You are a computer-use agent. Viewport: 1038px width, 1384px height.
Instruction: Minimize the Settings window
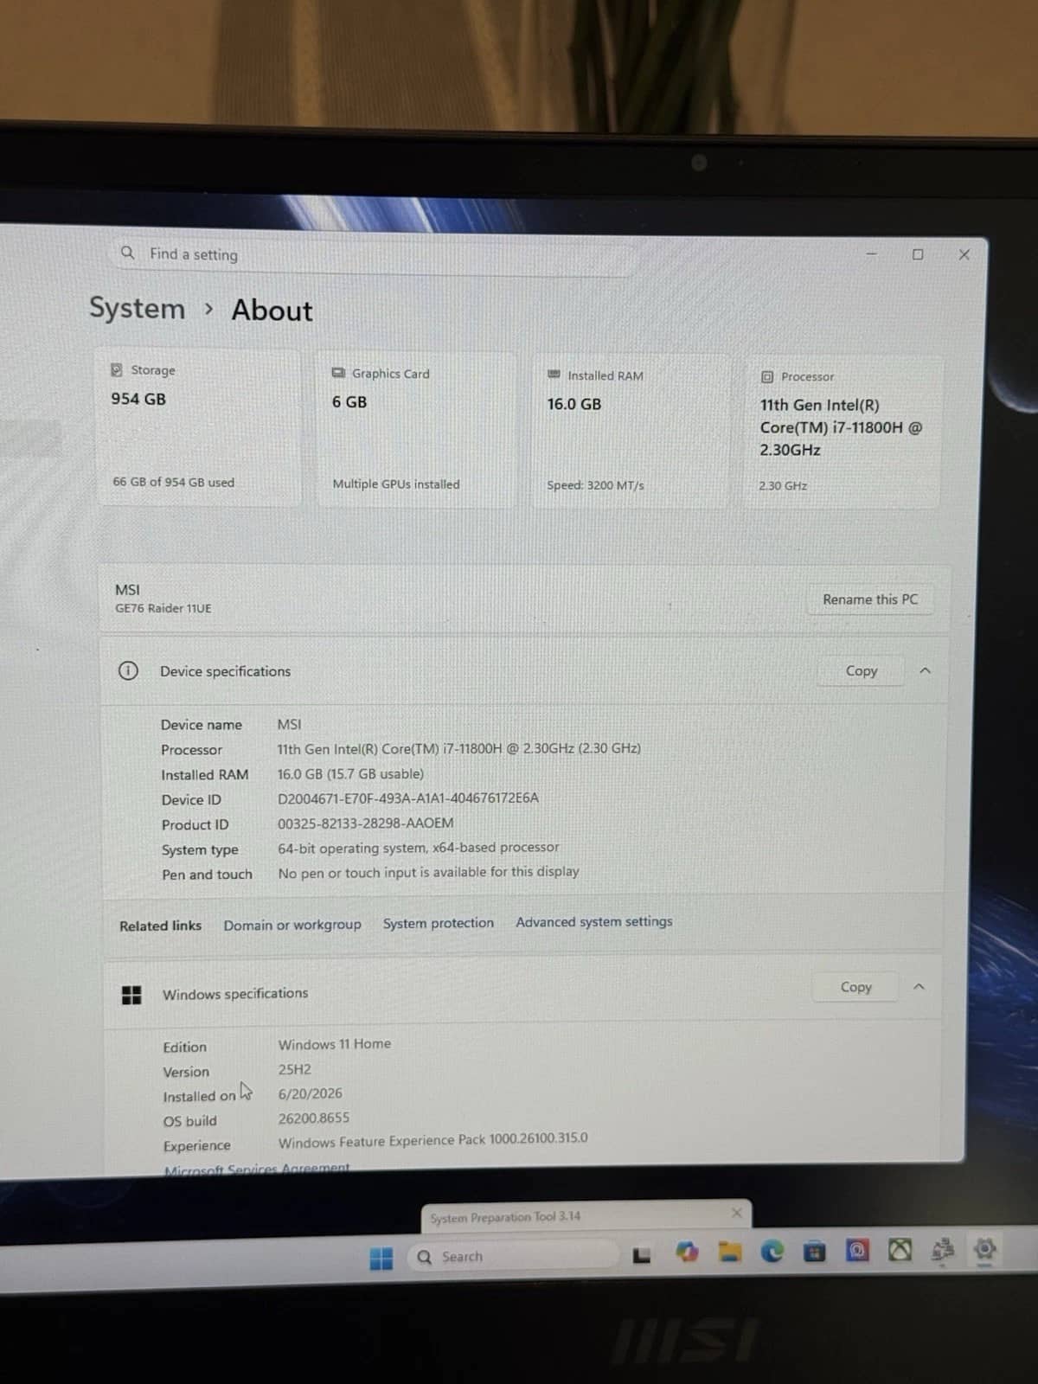click(872, 254)
